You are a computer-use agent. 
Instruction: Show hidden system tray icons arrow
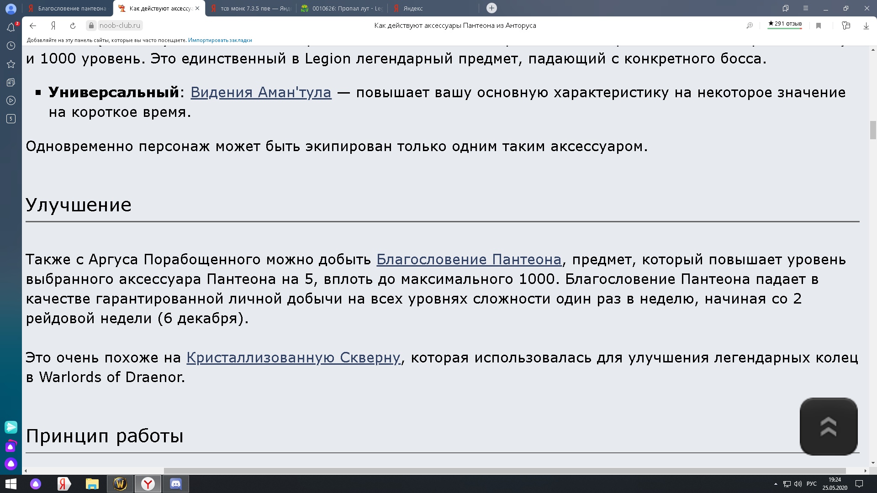pos(776,484)
